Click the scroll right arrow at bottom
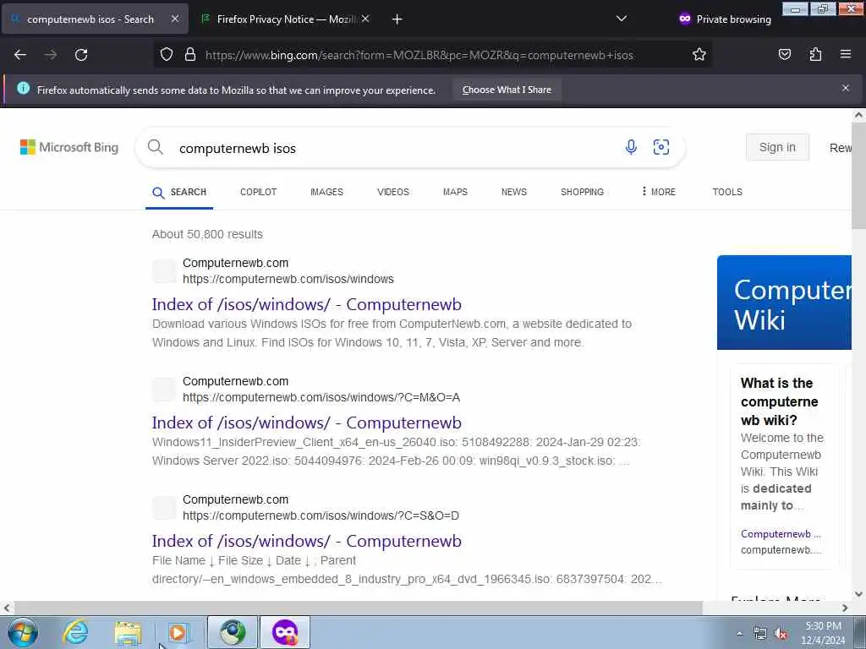This screenshot has width=866, height=649. 845,608
